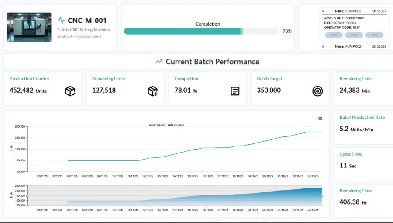Open the chart hamburger menu
Viewport: 393px width, 223px height.
tap(320, 118)
